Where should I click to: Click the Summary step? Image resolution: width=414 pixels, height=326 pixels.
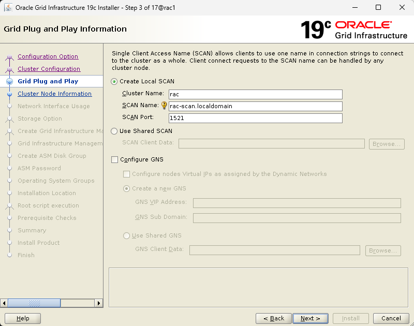click(x=32, y=230)
